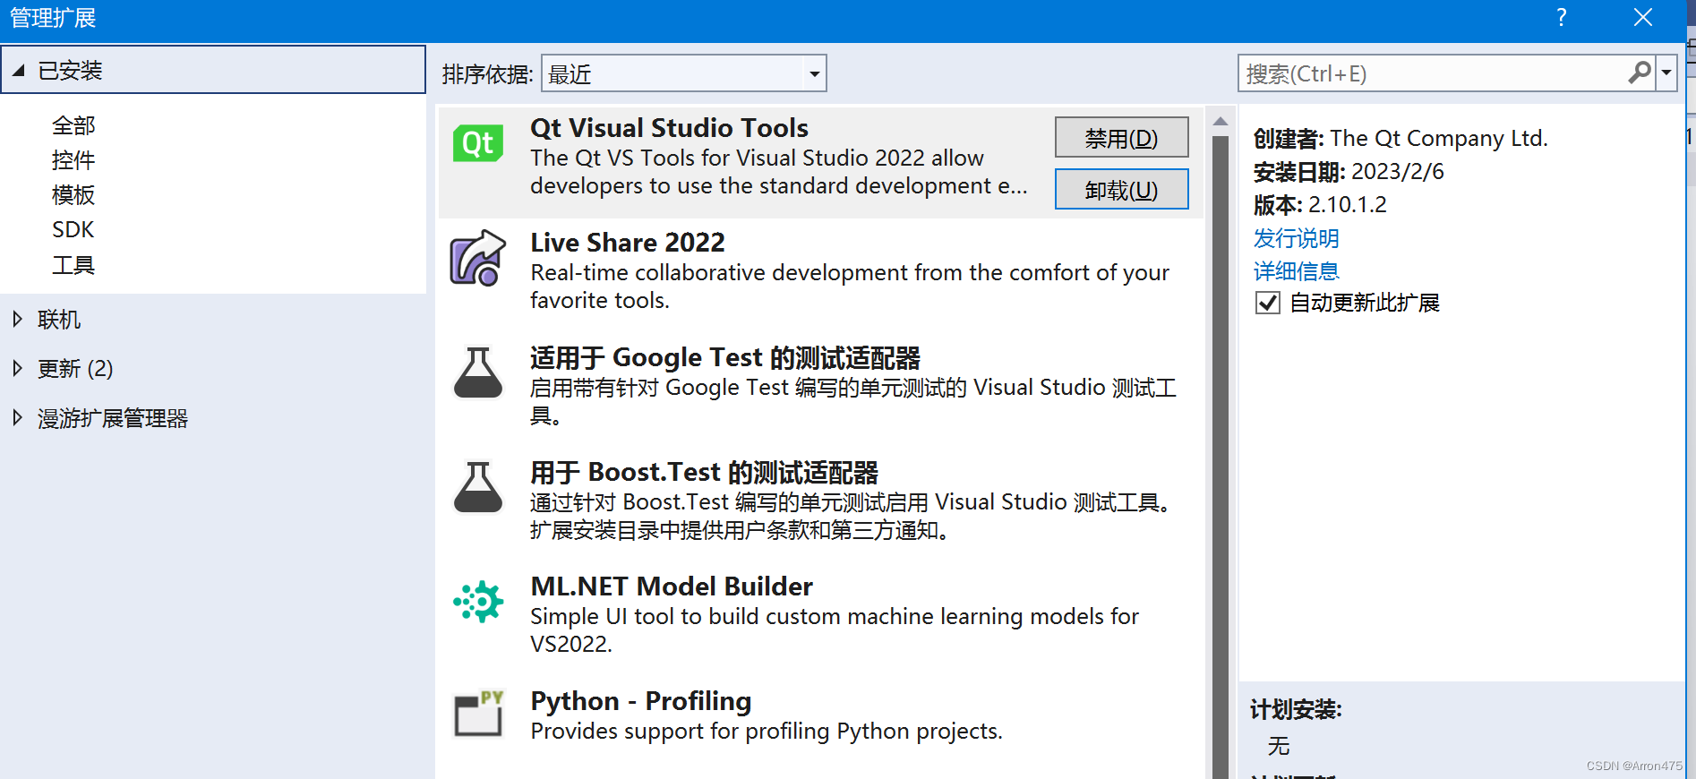Image resolution: width=1696 pixels, height=779 pixels.
Task: Click the 安装日期: 2023/2/6 text
Action: click(1349, 172)
